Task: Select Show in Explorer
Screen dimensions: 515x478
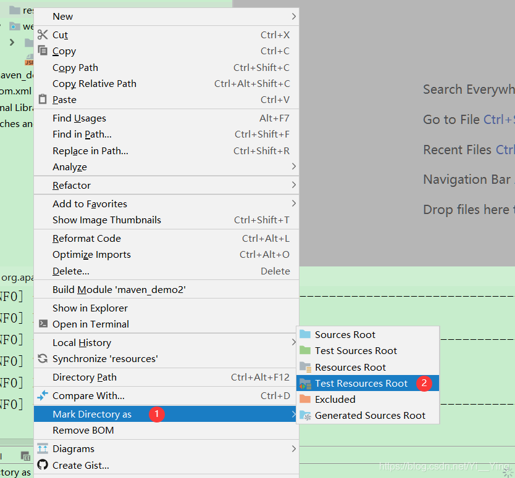Action: [166, 308]
